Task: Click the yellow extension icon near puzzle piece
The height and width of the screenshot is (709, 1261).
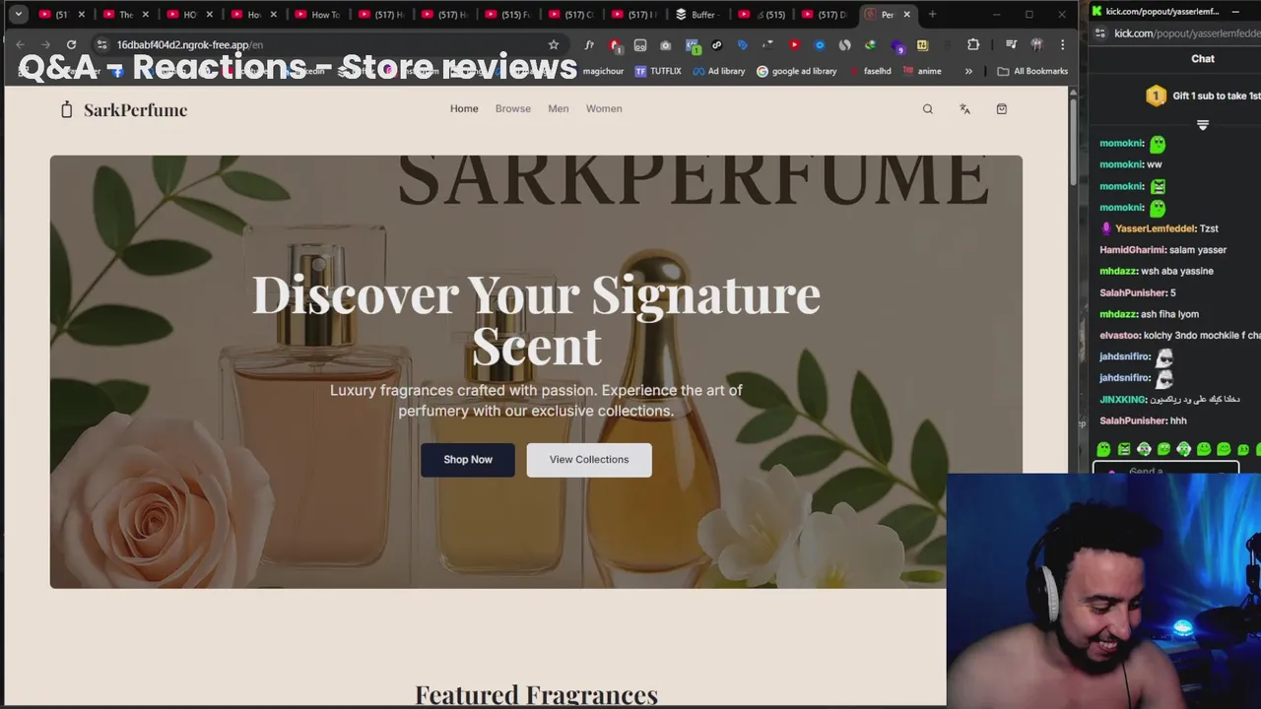Action: pos(922,44)
